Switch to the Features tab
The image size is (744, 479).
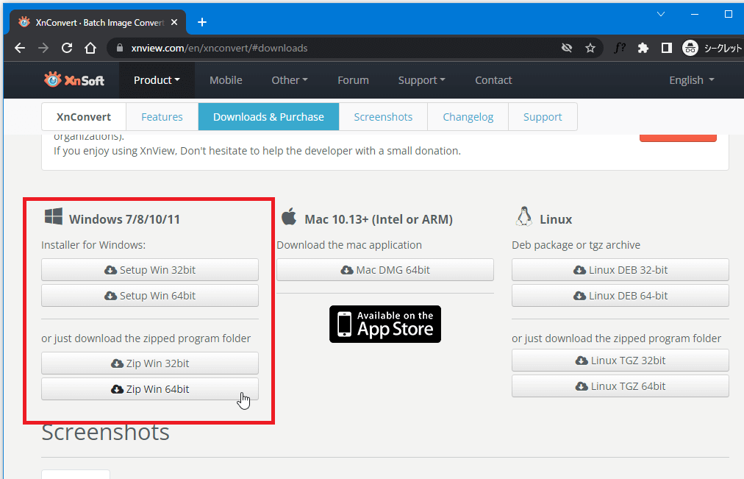(x=162, y=117)
